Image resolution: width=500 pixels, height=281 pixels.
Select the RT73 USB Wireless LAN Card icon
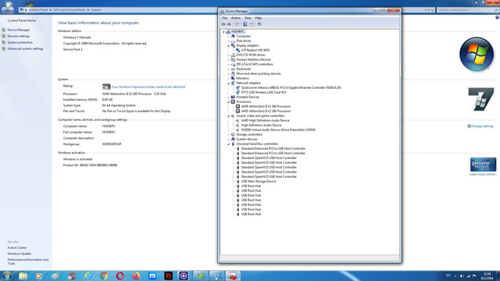tap(237, 92)
